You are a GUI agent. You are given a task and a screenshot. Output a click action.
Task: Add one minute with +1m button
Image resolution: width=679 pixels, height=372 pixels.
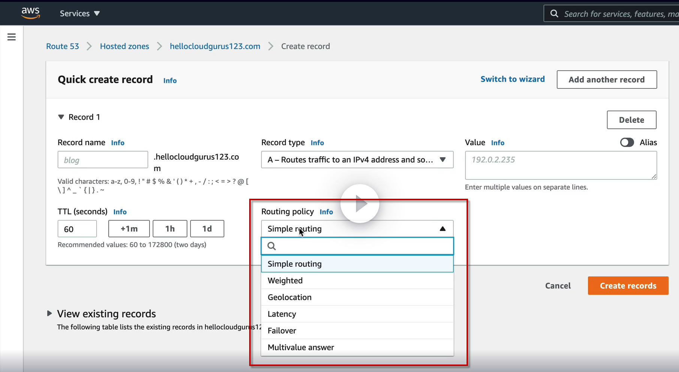tap(129, 229)
